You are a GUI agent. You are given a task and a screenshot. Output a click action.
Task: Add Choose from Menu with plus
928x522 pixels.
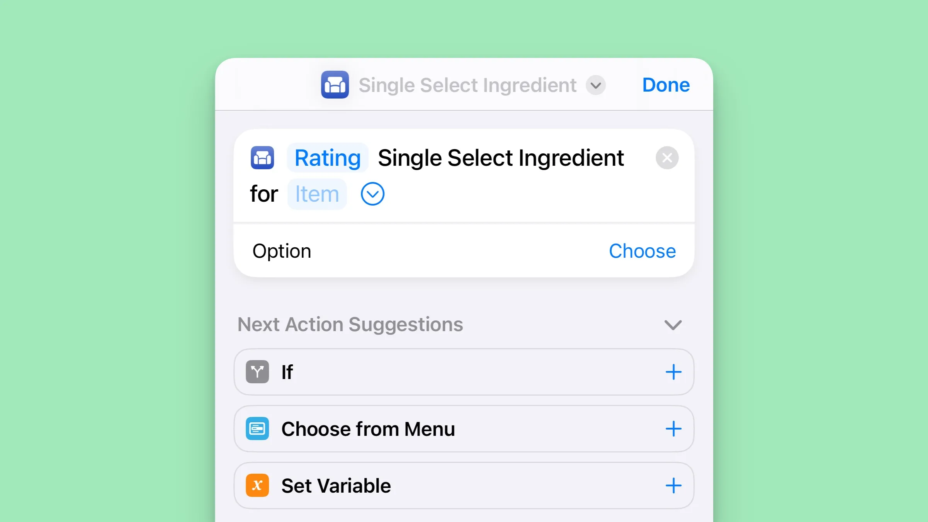673,429
